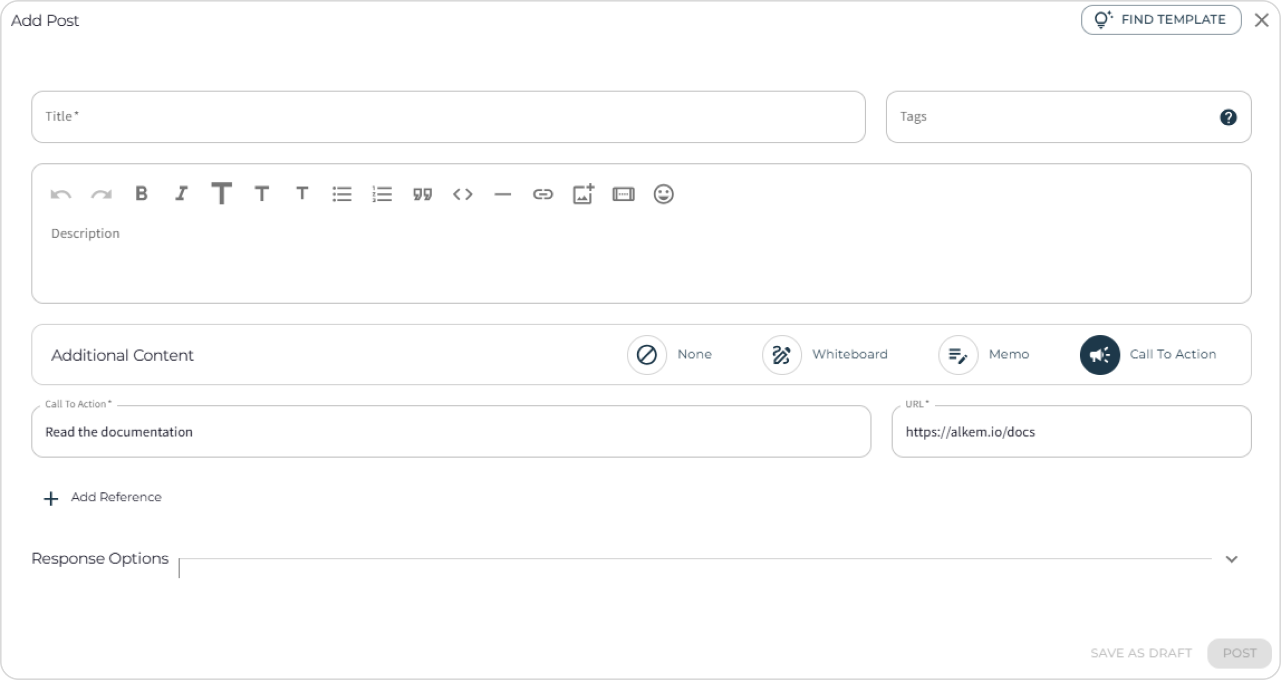1281x680 pixels.
Task: Select Whiteboard as additional content
Action: pos(825,354)
